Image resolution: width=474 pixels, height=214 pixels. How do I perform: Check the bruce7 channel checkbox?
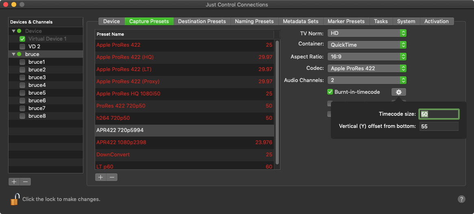[x=22, y=108]
